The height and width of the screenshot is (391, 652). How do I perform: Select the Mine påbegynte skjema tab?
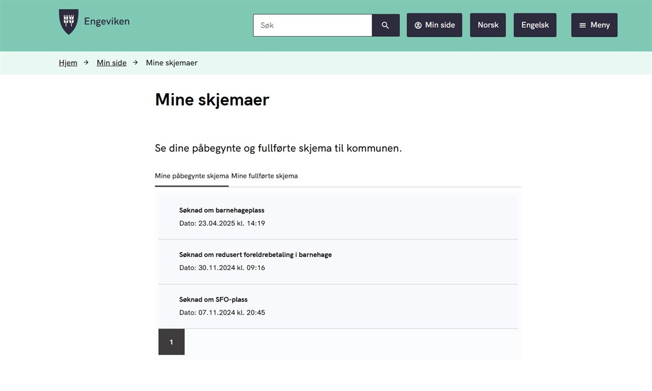(x=191, y=176)
